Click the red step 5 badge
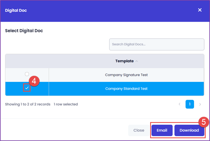 point(204,122)
